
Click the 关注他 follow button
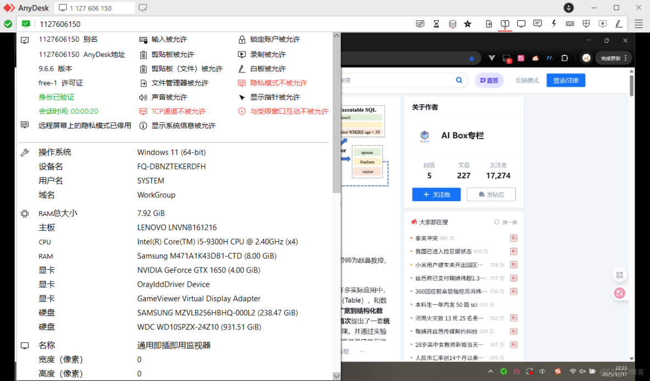[x=436, y=194]
